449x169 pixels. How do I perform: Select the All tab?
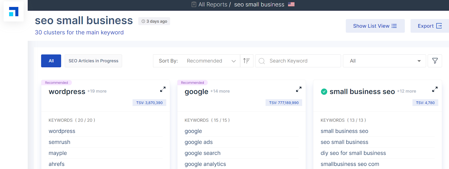51,61
